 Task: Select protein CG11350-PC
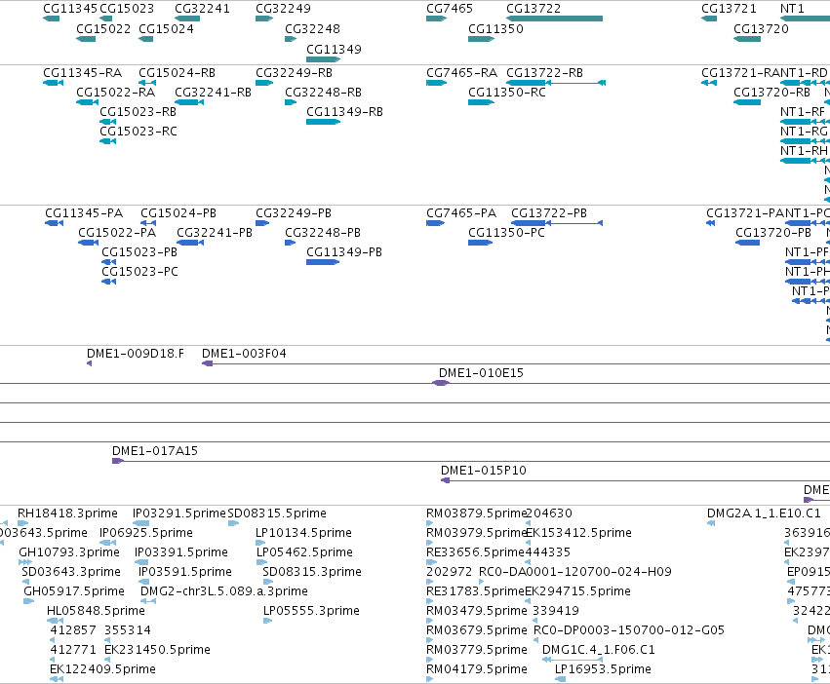tap(506, 232)
